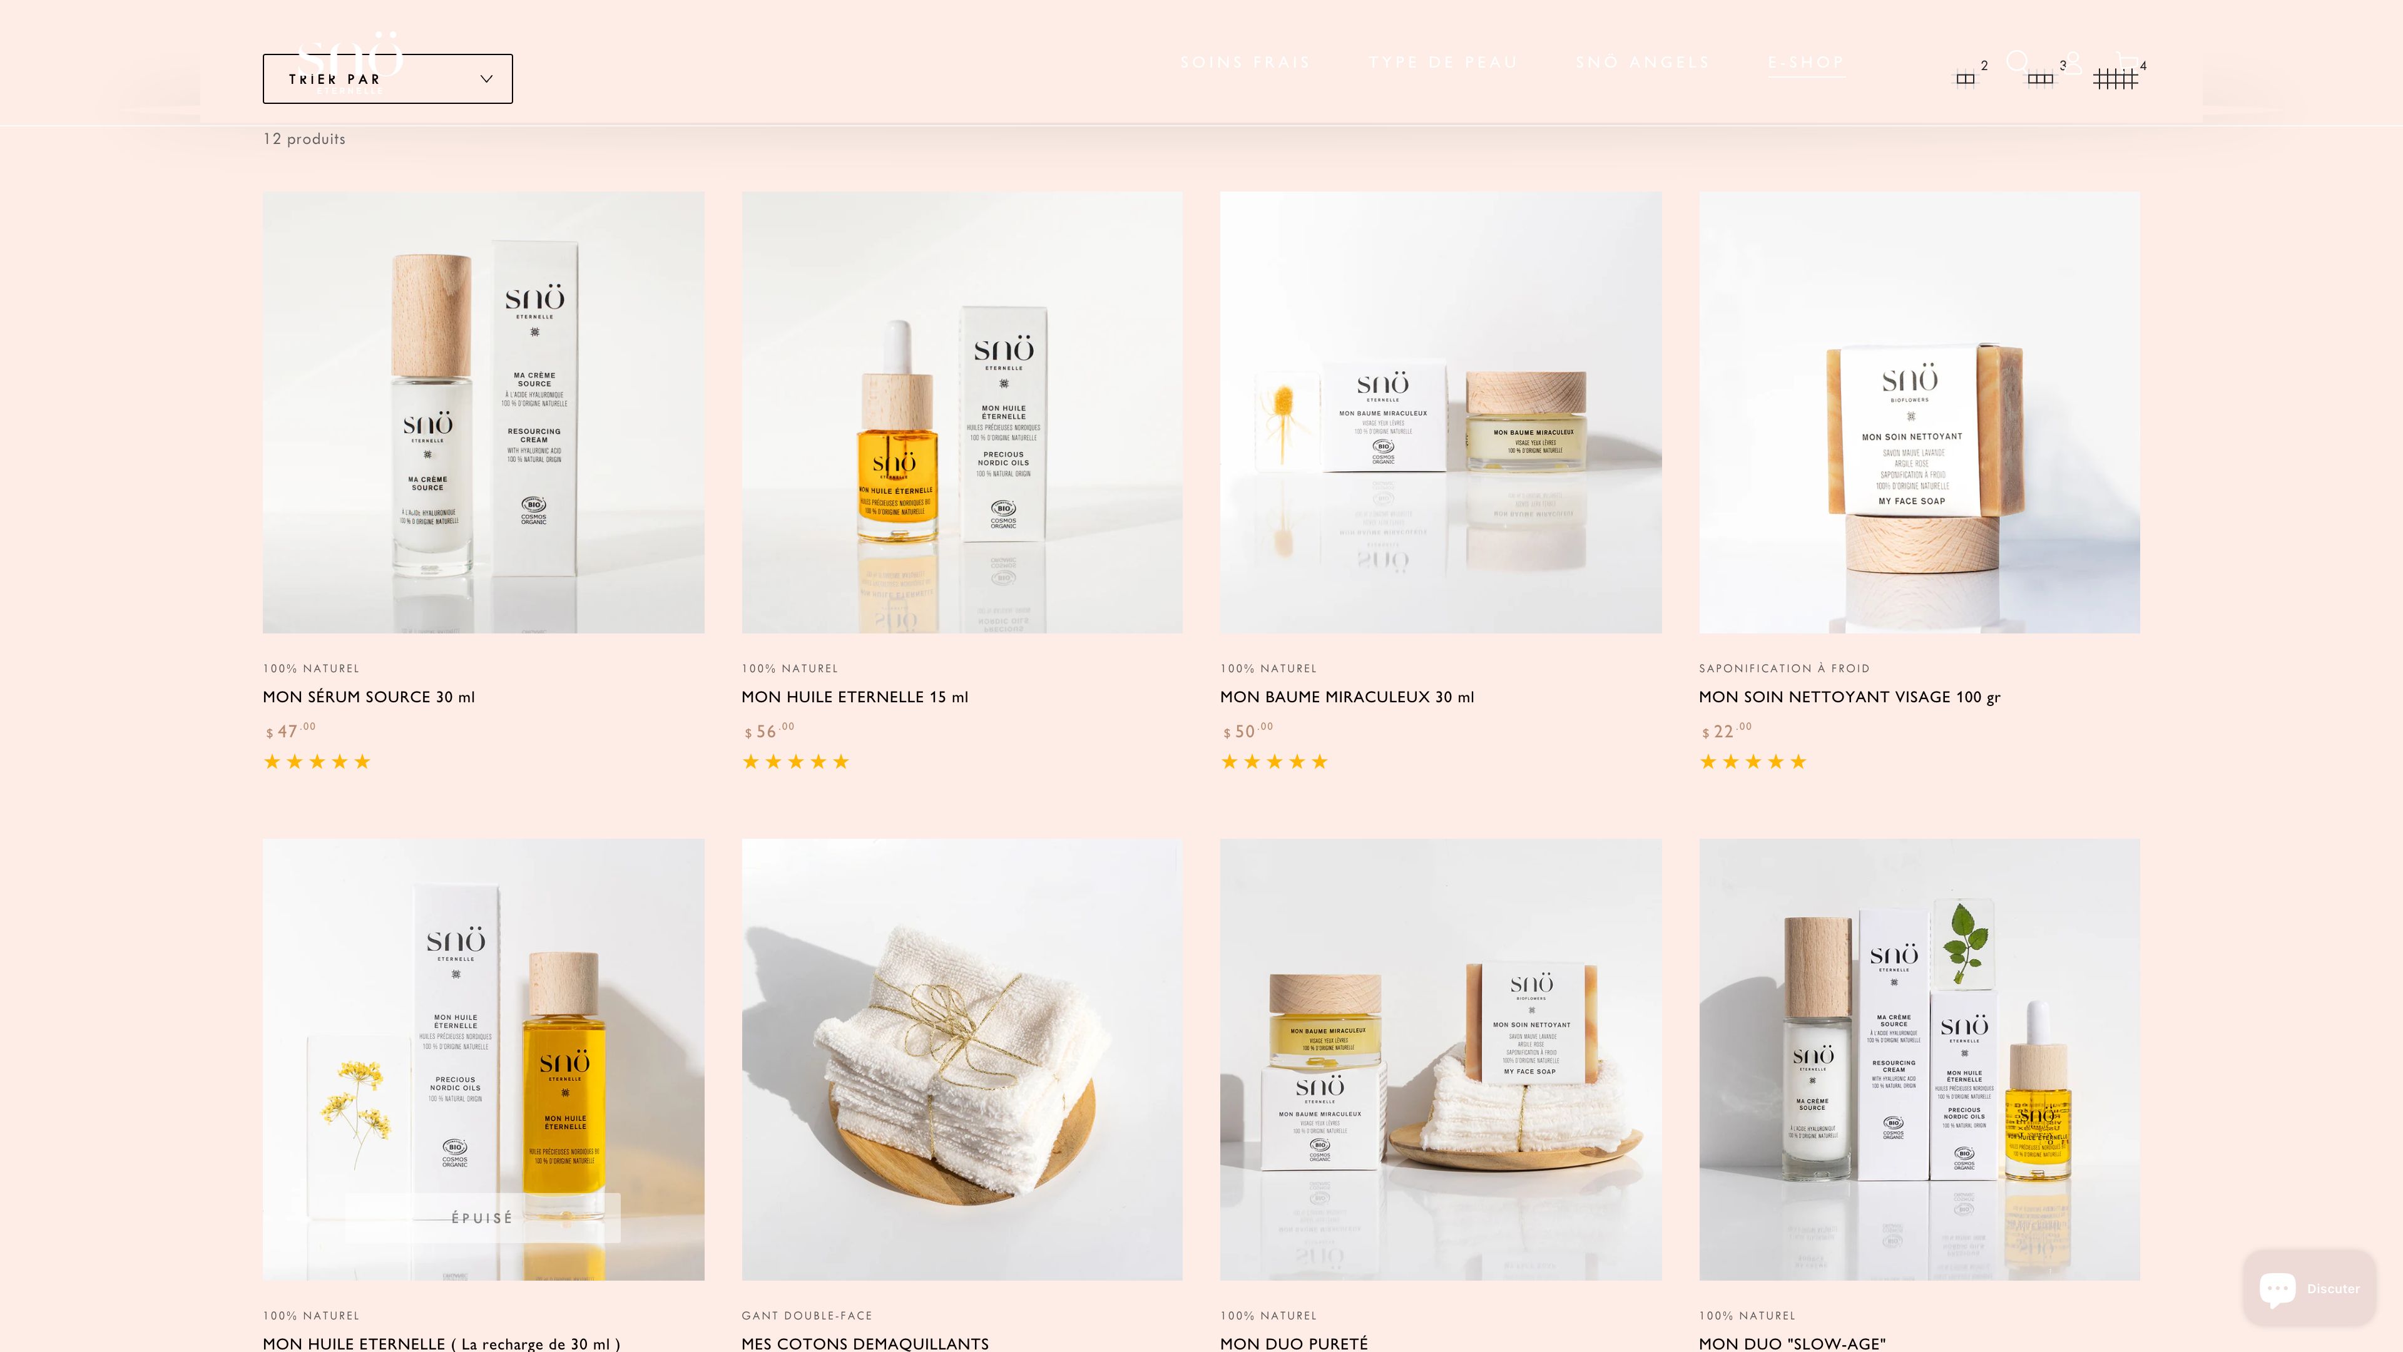Switch to 2-column grid view
Image resolution: width=2403 pixels, height=1352 pixels.
[x=1966, y=79]
